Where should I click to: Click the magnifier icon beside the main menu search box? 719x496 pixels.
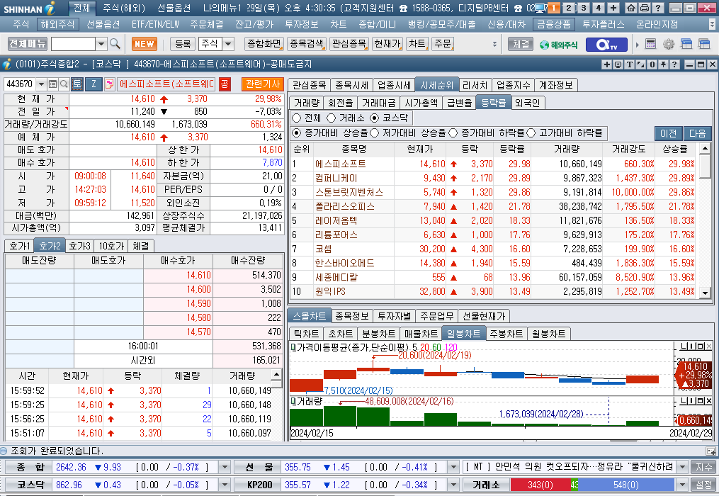[115, 44]
